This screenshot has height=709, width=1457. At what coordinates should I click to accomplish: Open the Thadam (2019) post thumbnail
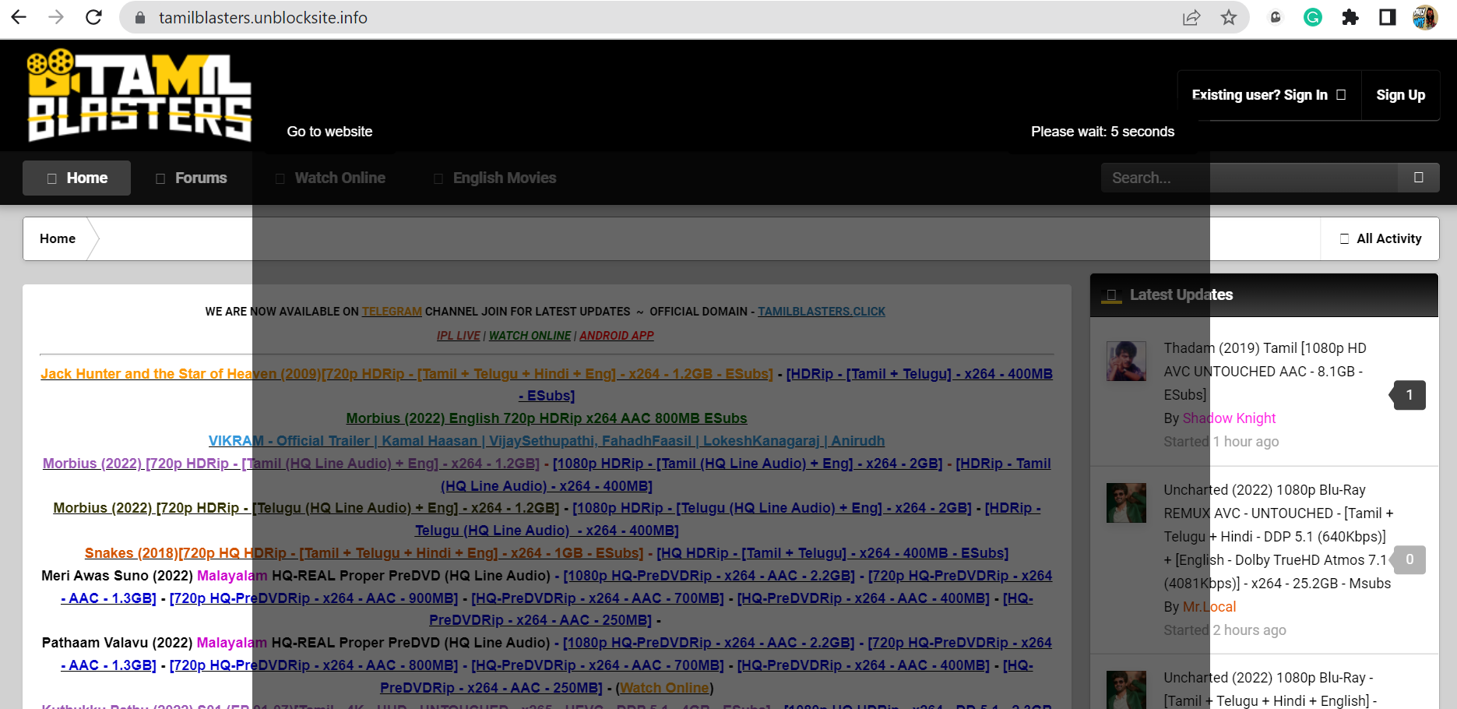tap(1126, 361)
